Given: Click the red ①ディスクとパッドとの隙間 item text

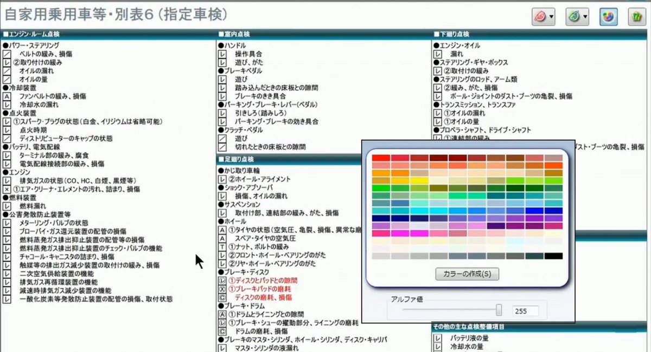Looking at the screenshot, I should [x=263, y=281].
